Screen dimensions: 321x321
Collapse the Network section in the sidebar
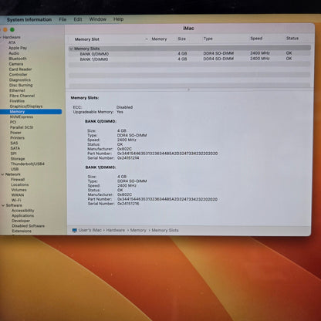coord(2,174)
